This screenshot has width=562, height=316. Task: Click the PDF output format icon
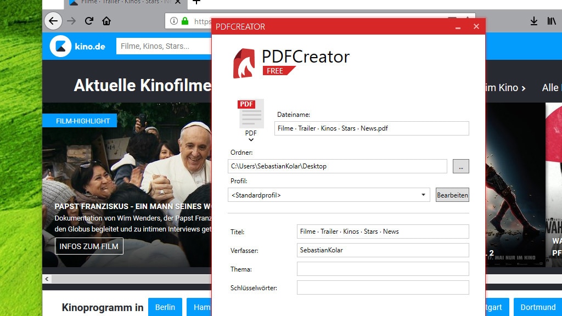[251, 114]
